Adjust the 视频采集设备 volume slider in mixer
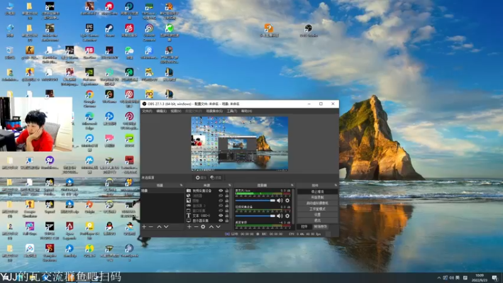This screenshot has width=503, height=283. pos(255,216)
